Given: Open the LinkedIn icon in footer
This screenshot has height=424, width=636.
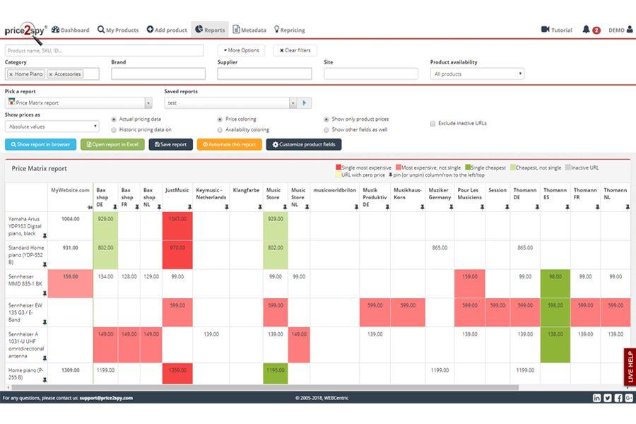Looking at the screenshot, I should [596, 398].
